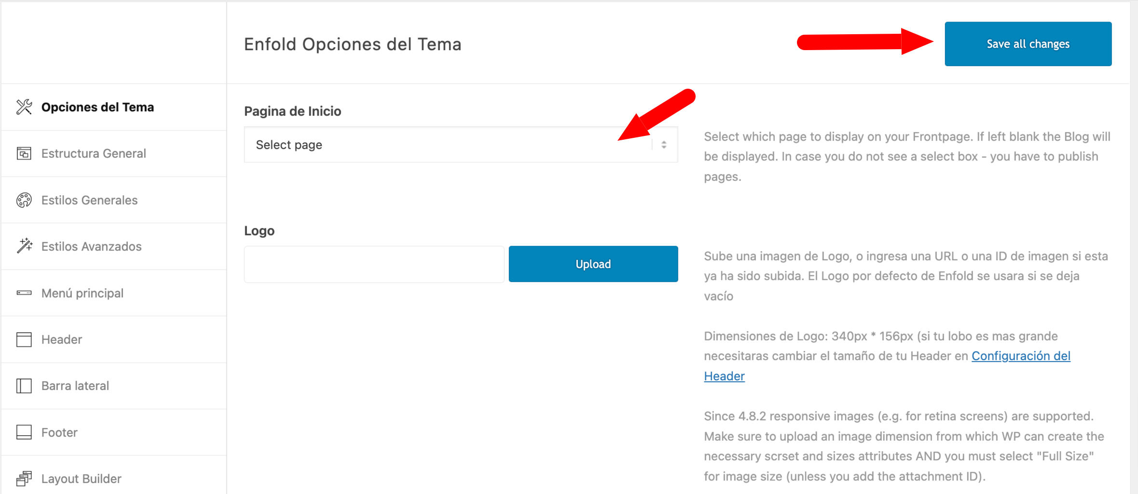This screenshot has height=494, width=1138.
Task: Click the Logo URL input field
Action: pyautogui.click(x=374, y=264)
